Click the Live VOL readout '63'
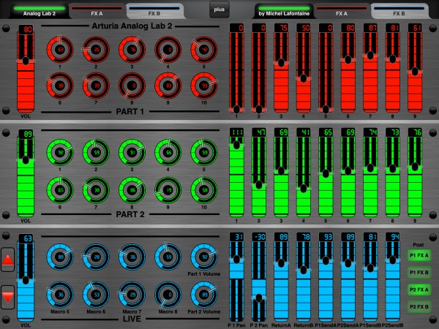Viewport: 439px width, 329px height. click(26, 238)
